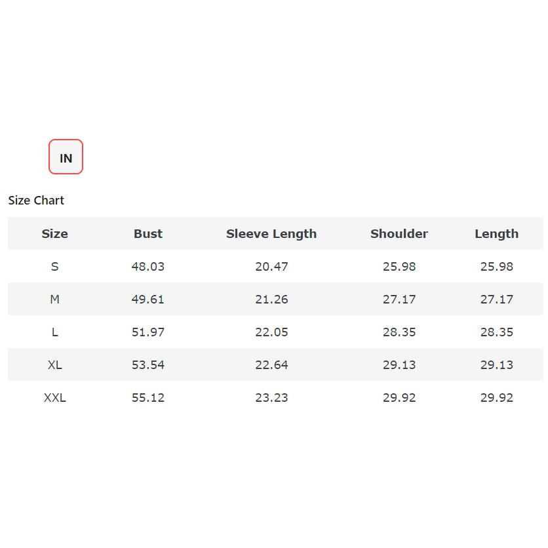The height and width of the screenshot is (548, 548).
Task: Click the bust value 48.03
Action: pos(148,267)
